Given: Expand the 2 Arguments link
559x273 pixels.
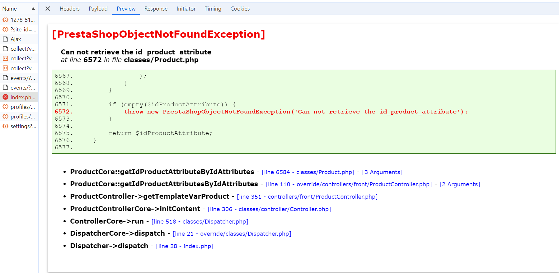Looking at the screenshot, I should coord(460,184).
